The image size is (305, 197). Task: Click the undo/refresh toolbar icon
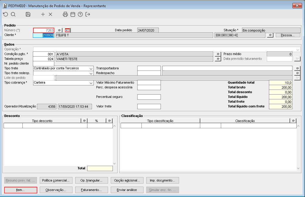pyautogui.click(x=5, y=14)
